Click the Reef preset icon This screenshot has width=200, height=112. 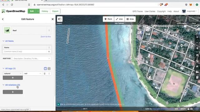(7, 30)
